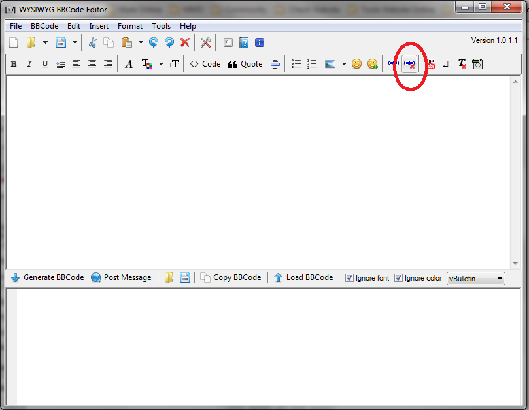Click inside the BBCode output text area
Viewport: 529px width, 410px height.
pos(269,346)
